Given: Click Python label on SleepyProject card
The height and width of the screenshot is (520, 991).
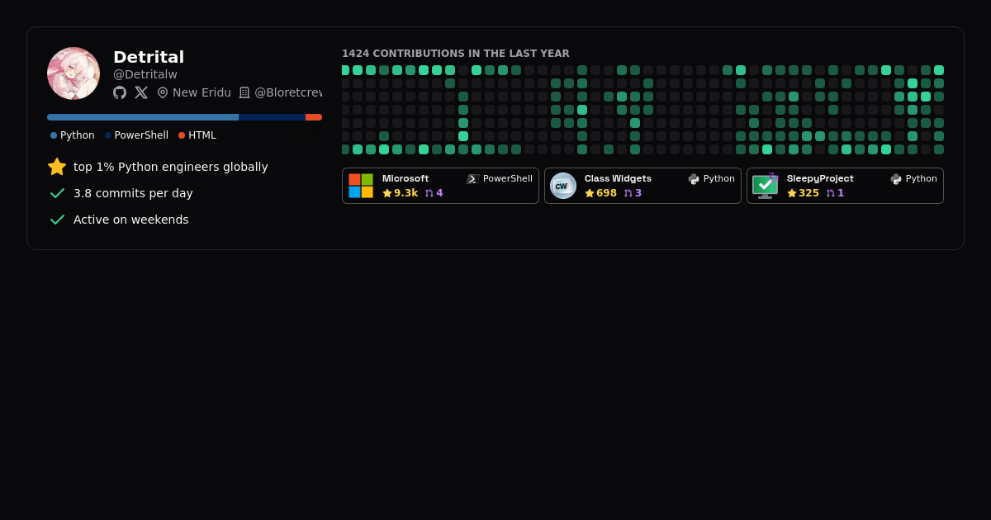Looking at the screenshot, I should pyautogui.click(x=922, y=178).
